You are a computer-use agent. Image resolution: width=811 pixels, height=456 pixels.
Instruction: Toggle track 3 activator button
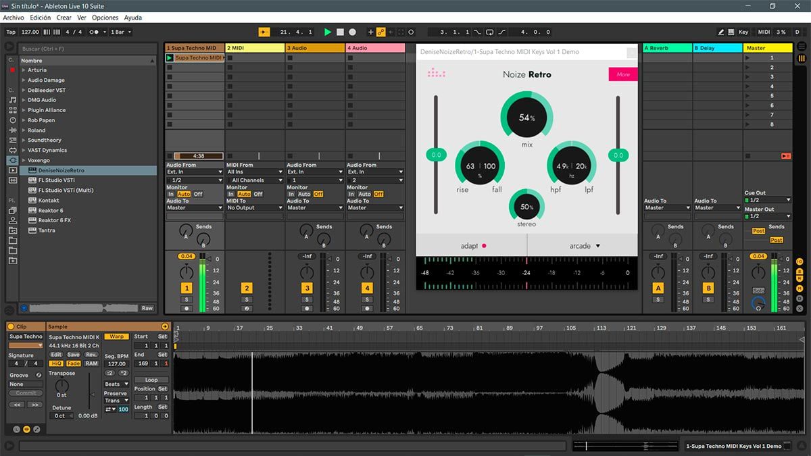click(x=307, y=288)
